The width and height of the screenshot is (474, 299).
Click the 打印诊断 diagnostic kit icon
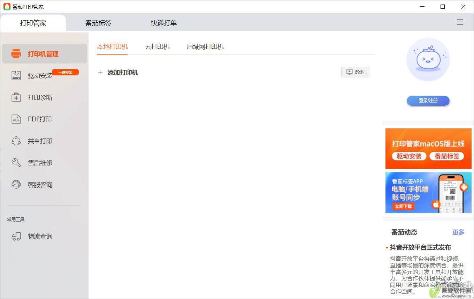coord(16,97)
